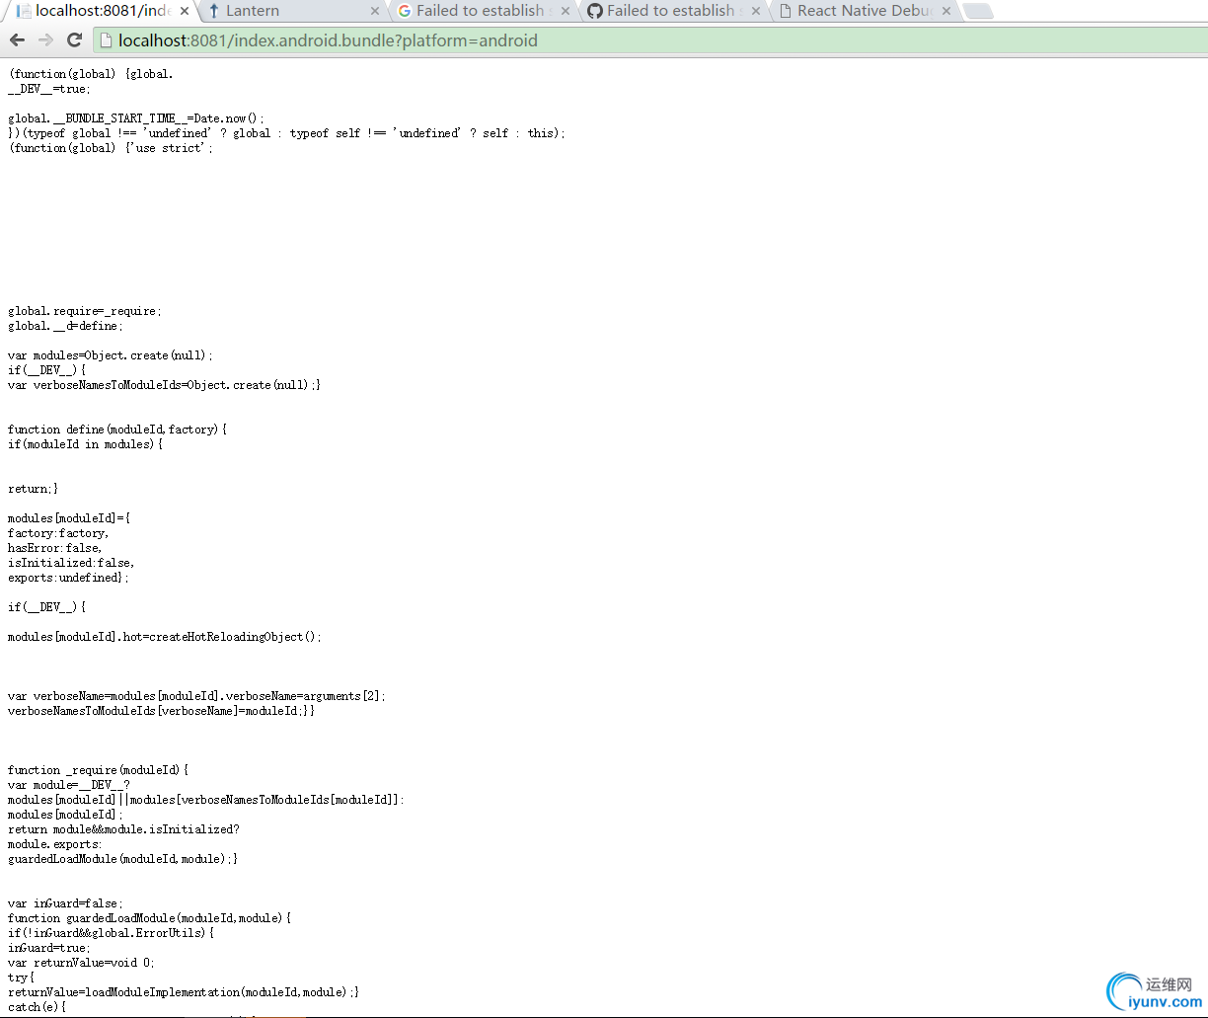Viewport: 1208px width, 1018px height.
Task: Close the React Native Debugger tab
Action: 946,11
